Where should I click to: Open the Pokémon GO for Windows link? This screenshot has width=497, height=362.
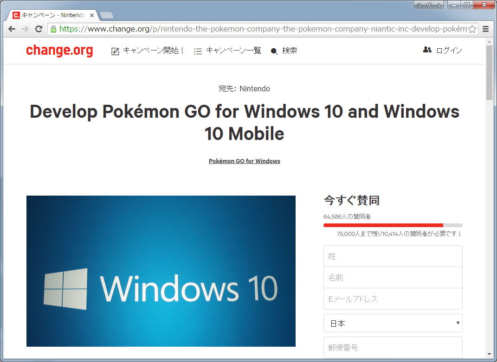[x=245, y=161]
